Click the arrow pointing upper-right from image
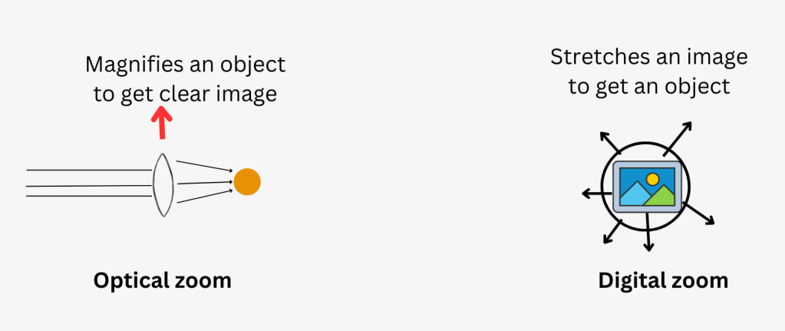The width and height of the screenshot is (785, 331). point(679,137)
